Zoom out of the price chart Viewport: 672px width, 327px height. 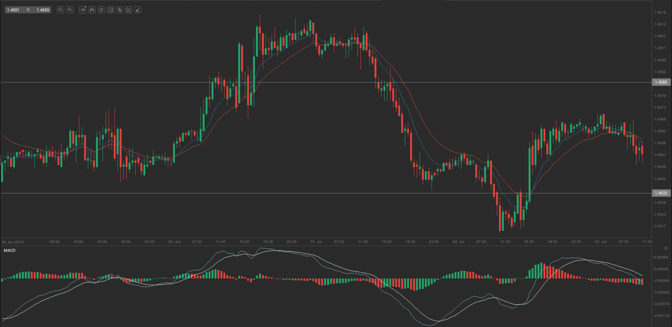[x=60, y=10]
